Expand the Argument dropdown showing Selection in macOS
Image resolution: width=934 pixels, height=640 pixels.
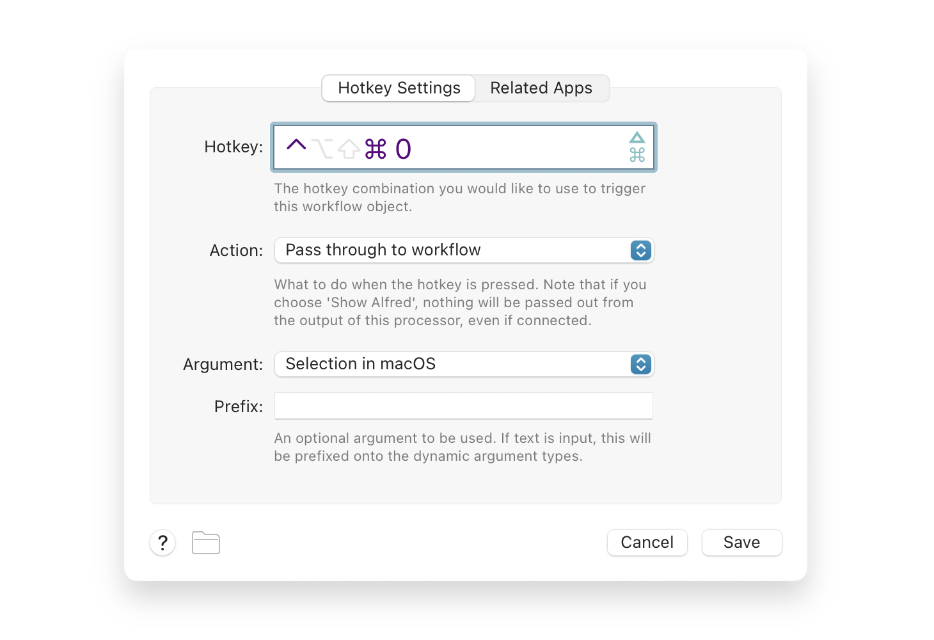[x=464, y=364]
